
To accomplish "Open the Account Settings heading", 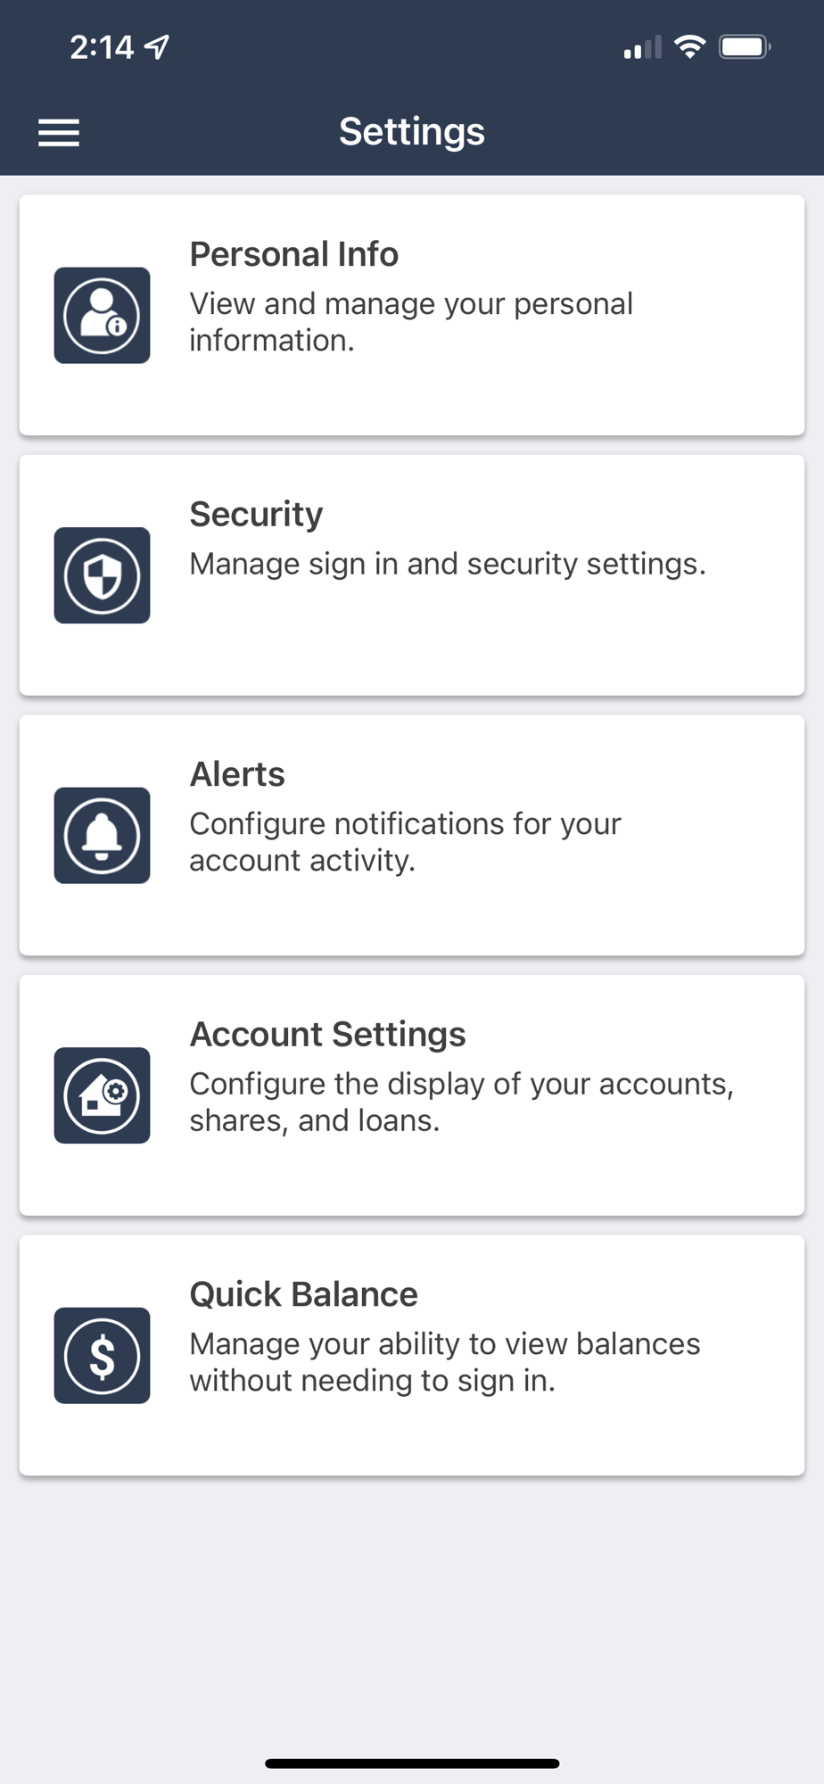I will 327,1035.
